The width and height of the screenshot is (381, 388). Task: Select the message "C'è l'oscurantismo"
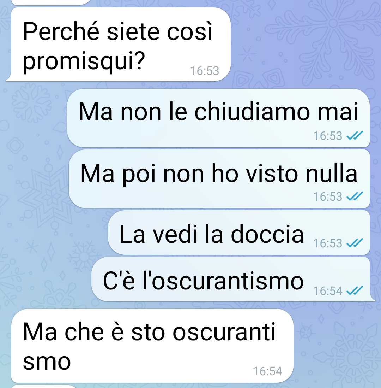coord(233,279)
